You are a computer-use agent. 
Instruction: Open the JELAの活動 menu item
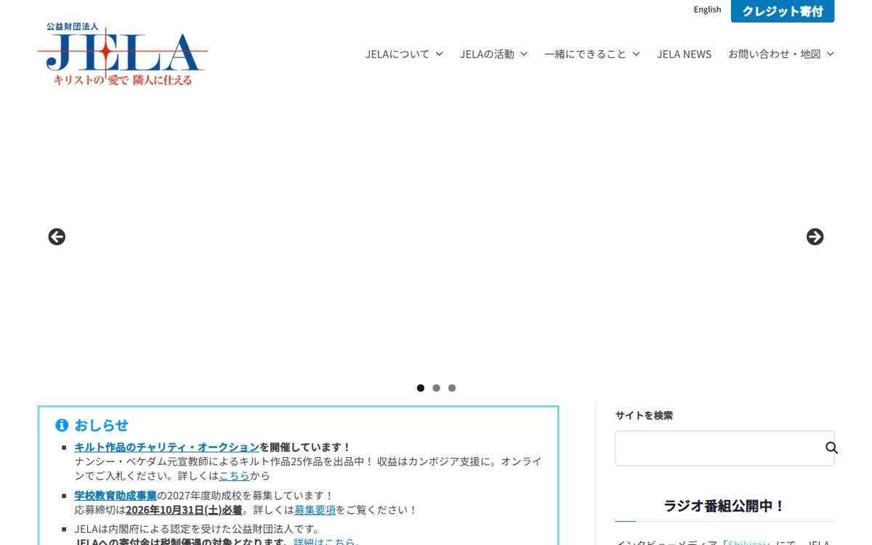tap(487, 54)
